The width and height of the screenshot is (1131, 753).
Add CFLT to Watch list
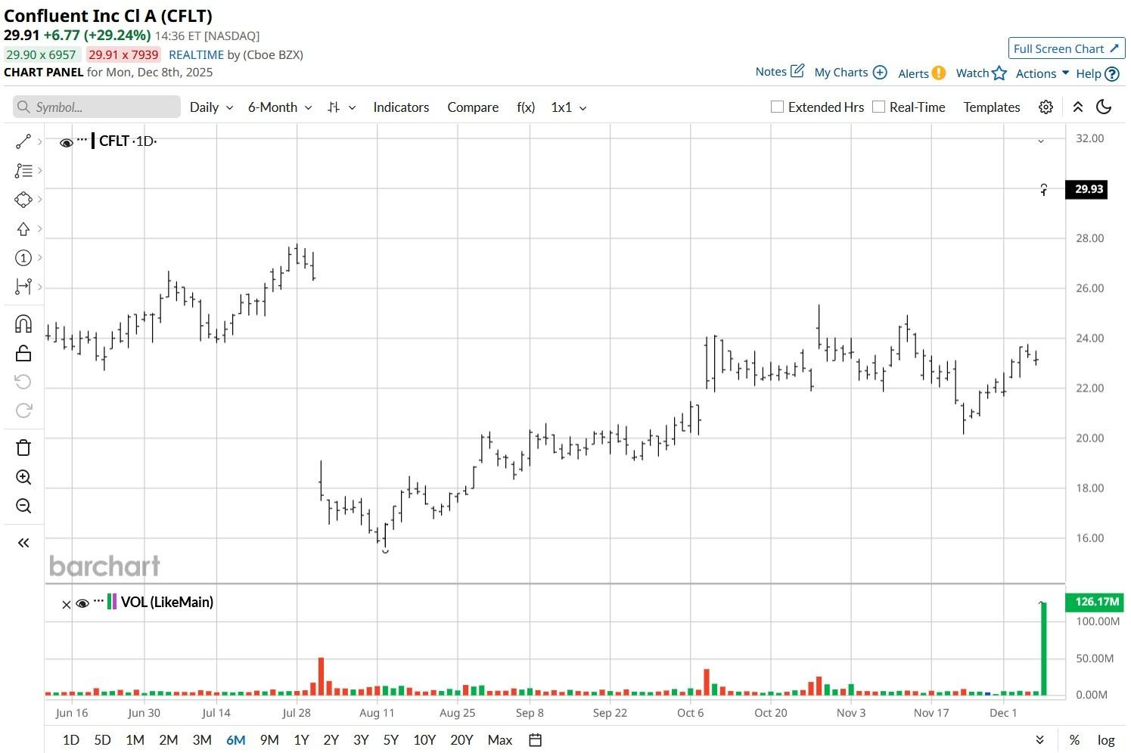coord(981,73)
